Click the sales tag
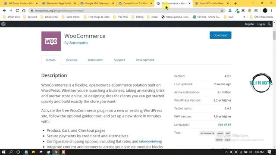Viewport: 276px width, 155px height. pos(220,133)
